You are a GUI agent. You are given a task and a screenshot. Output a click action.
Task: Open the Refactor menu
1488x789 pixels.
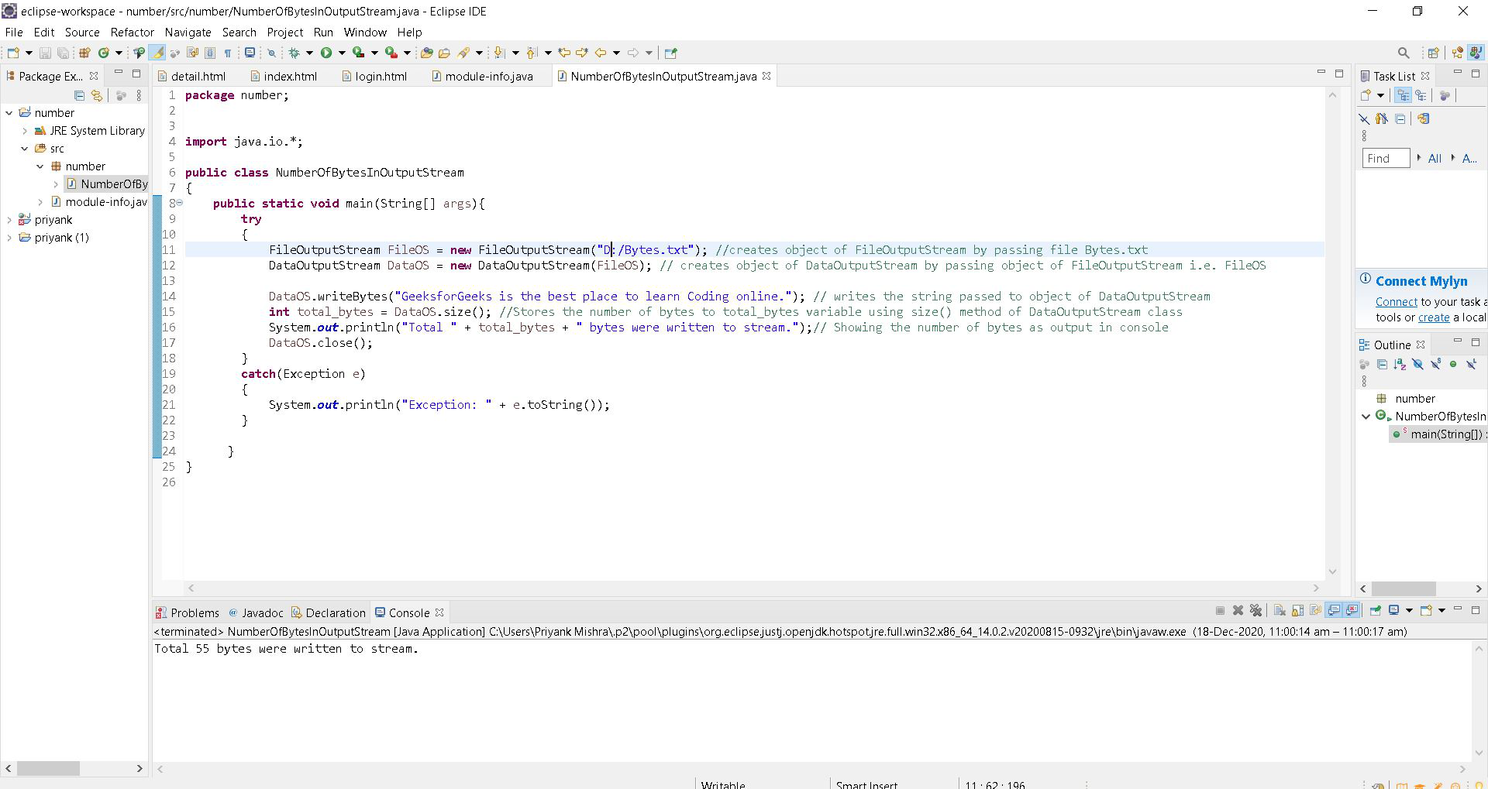pos(132,32)
